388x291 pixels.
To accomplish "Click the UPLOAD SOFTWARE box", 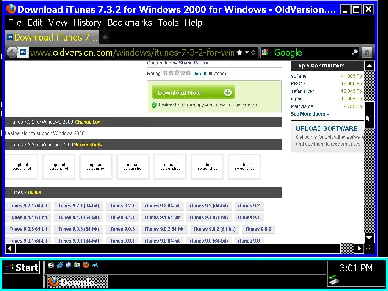I will point(327,136).
